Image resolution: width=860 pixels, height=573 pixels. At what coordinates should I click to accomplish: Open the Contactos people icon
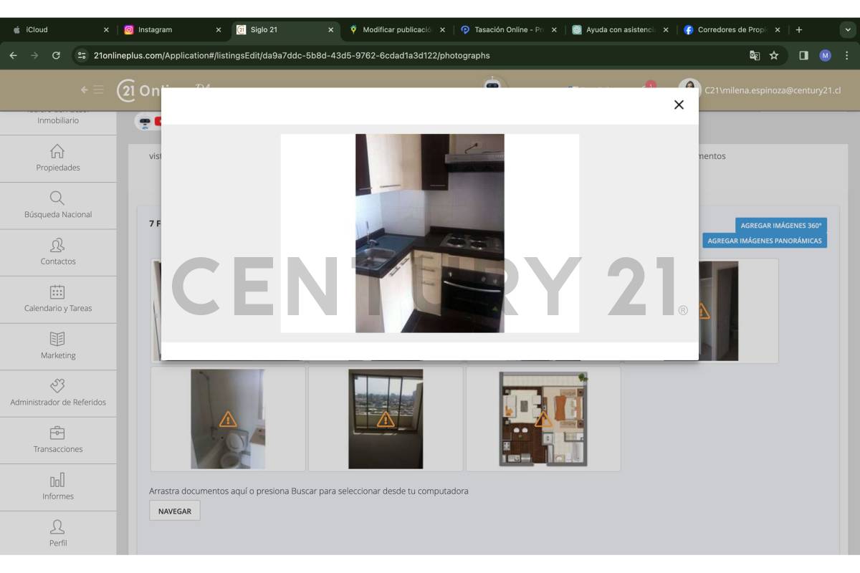tap(57, 245)
